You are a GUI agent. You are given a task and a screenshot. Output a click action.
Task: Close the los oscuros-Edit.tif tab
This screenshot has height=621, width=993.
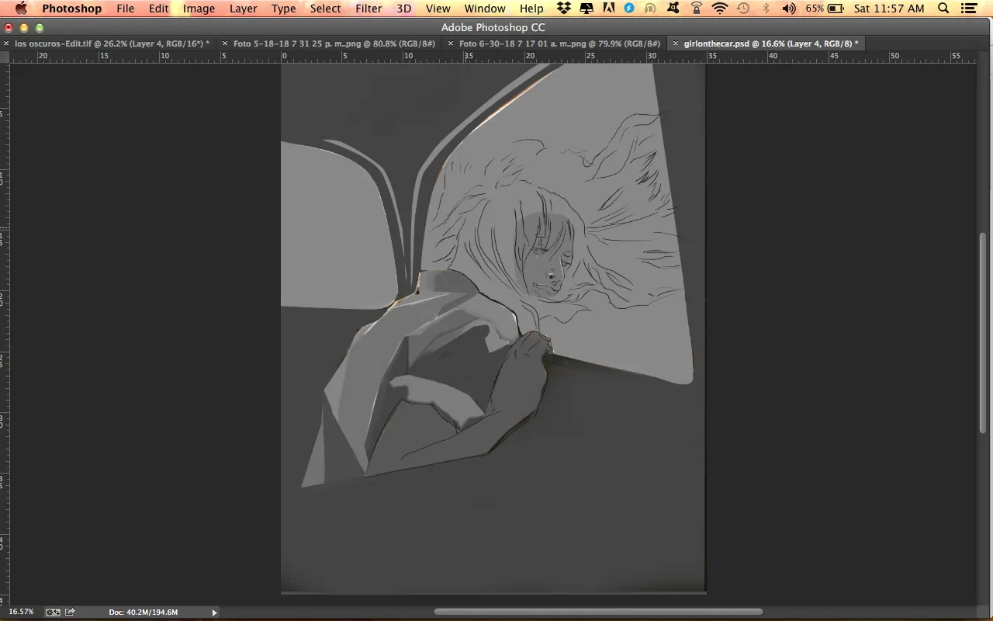[7, 44]
